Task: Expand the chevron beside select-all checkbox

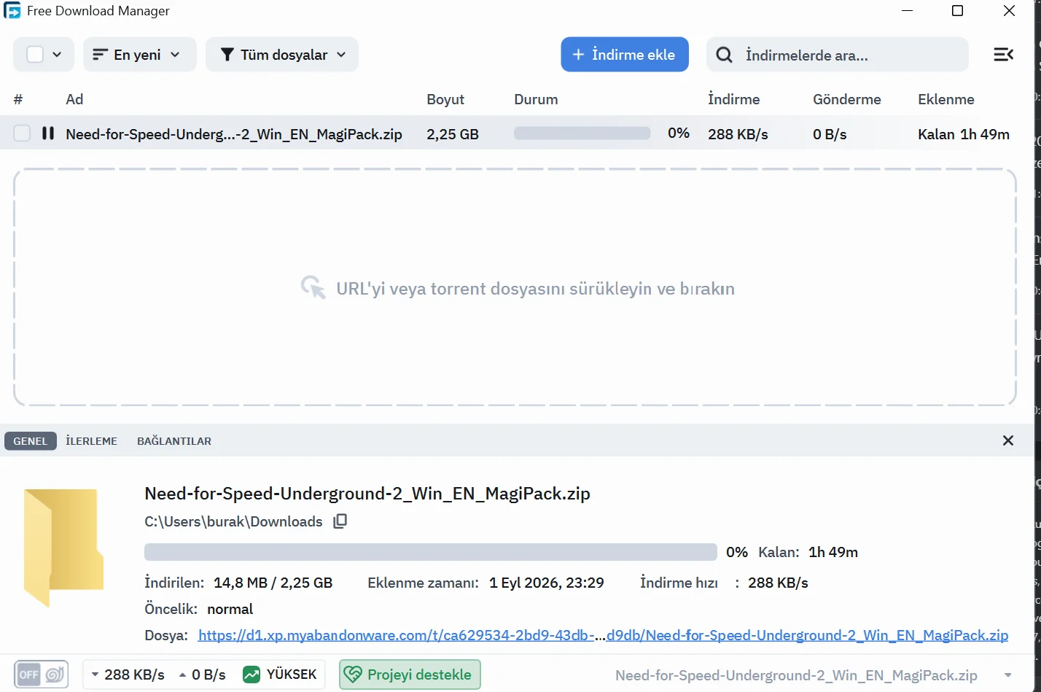Action: point(57,55)
